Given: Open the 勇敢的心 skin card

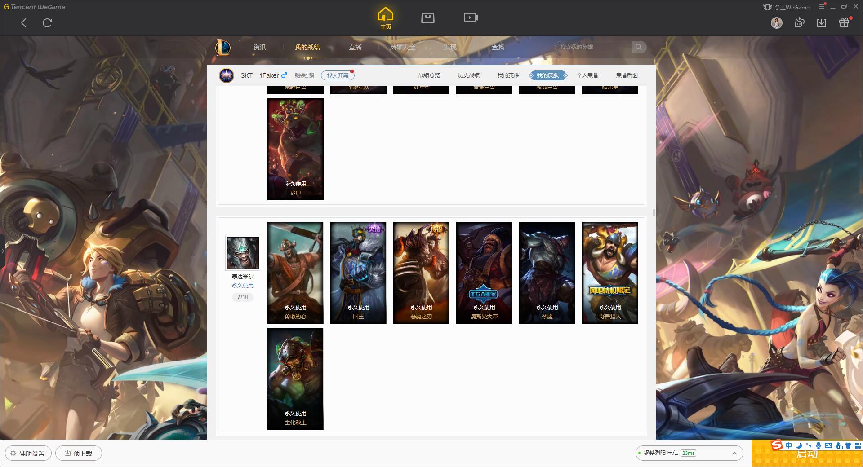Looking at the screenshot, I should click(x=295, y=273).
